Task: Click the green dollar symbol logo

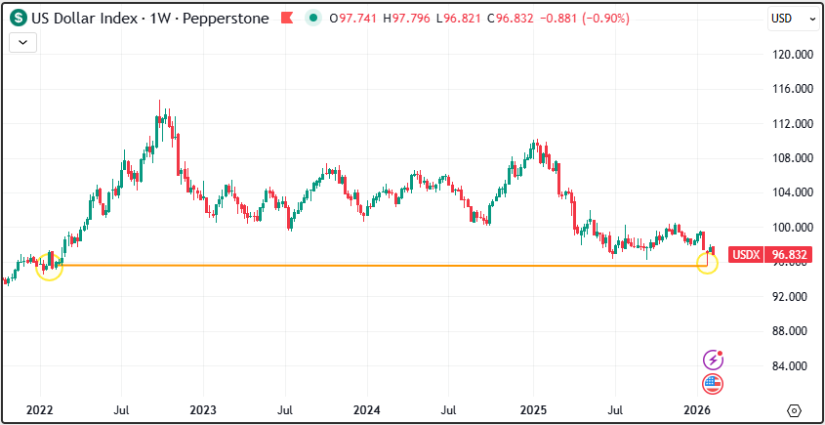Action: click(19, 19)
